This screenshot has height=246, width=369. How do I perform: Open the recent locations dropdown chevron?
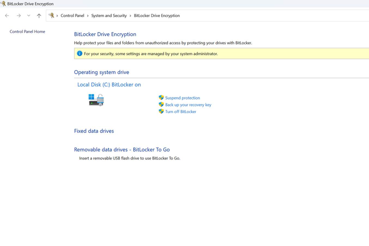[29, 15]
